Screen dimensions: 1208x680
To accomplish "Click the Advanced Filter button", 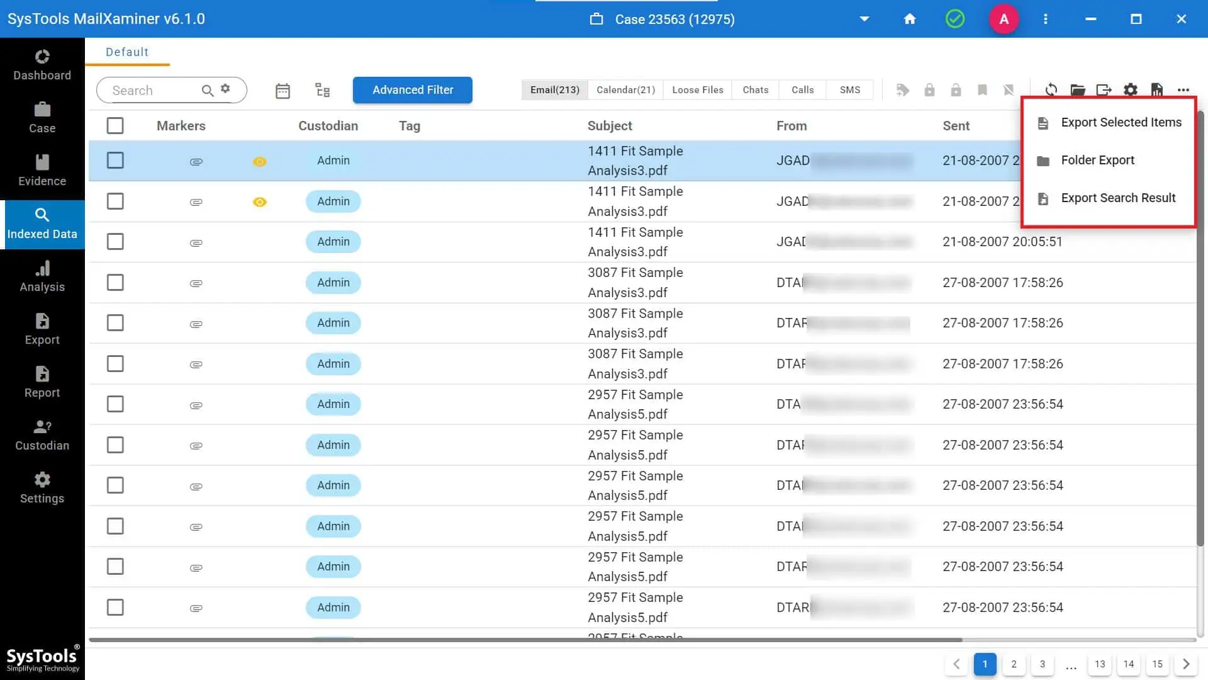I will 413,90.
